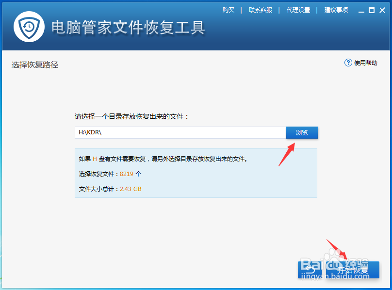This screenshot has height=290, width=392.
Task: Open the 使用帮助 help link
Action: (x=365, y=63)
